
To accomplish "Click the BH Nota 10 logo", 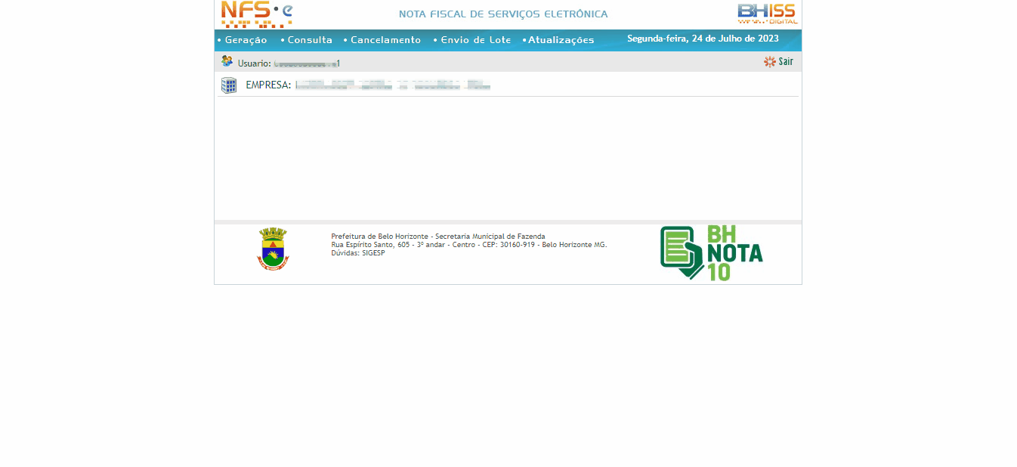I will (x=712, y=253).
